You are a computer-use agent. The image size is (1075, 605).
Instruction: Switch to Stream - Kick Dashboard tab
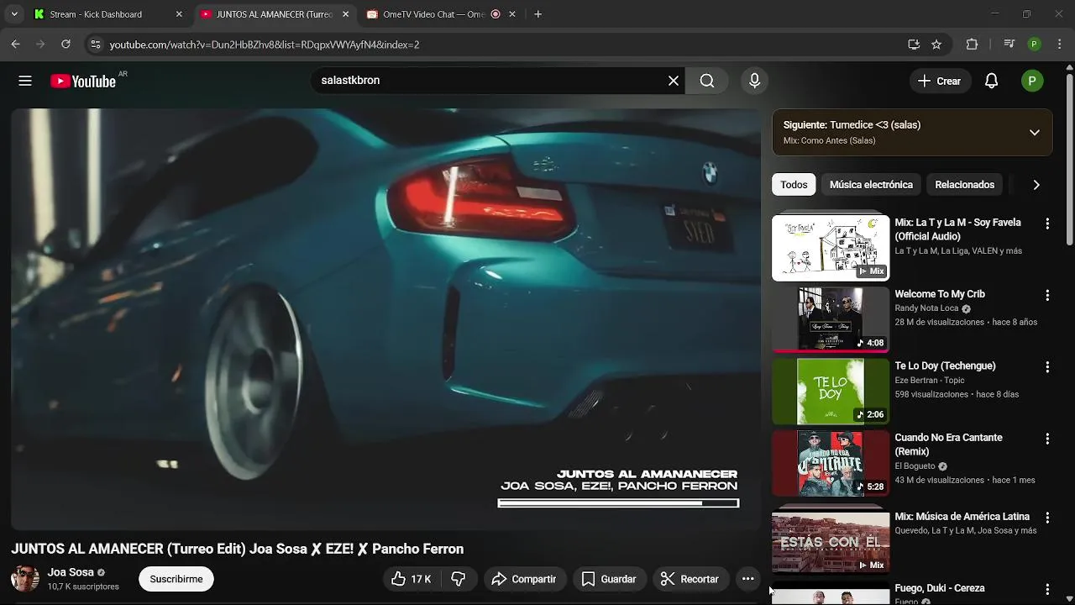[x=107, y=14]
